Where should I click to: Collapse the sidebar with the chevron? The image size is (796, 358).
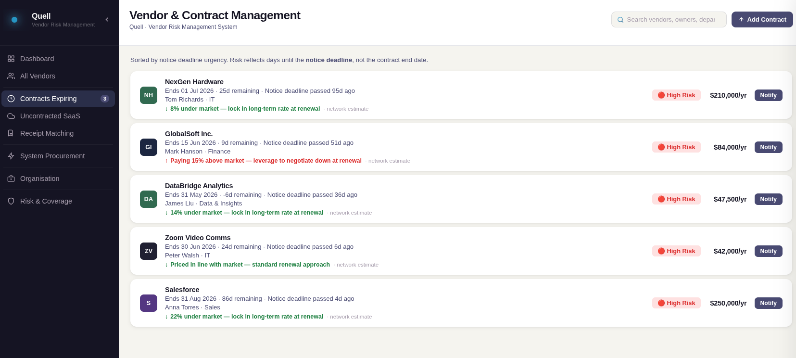coord(107,20)
